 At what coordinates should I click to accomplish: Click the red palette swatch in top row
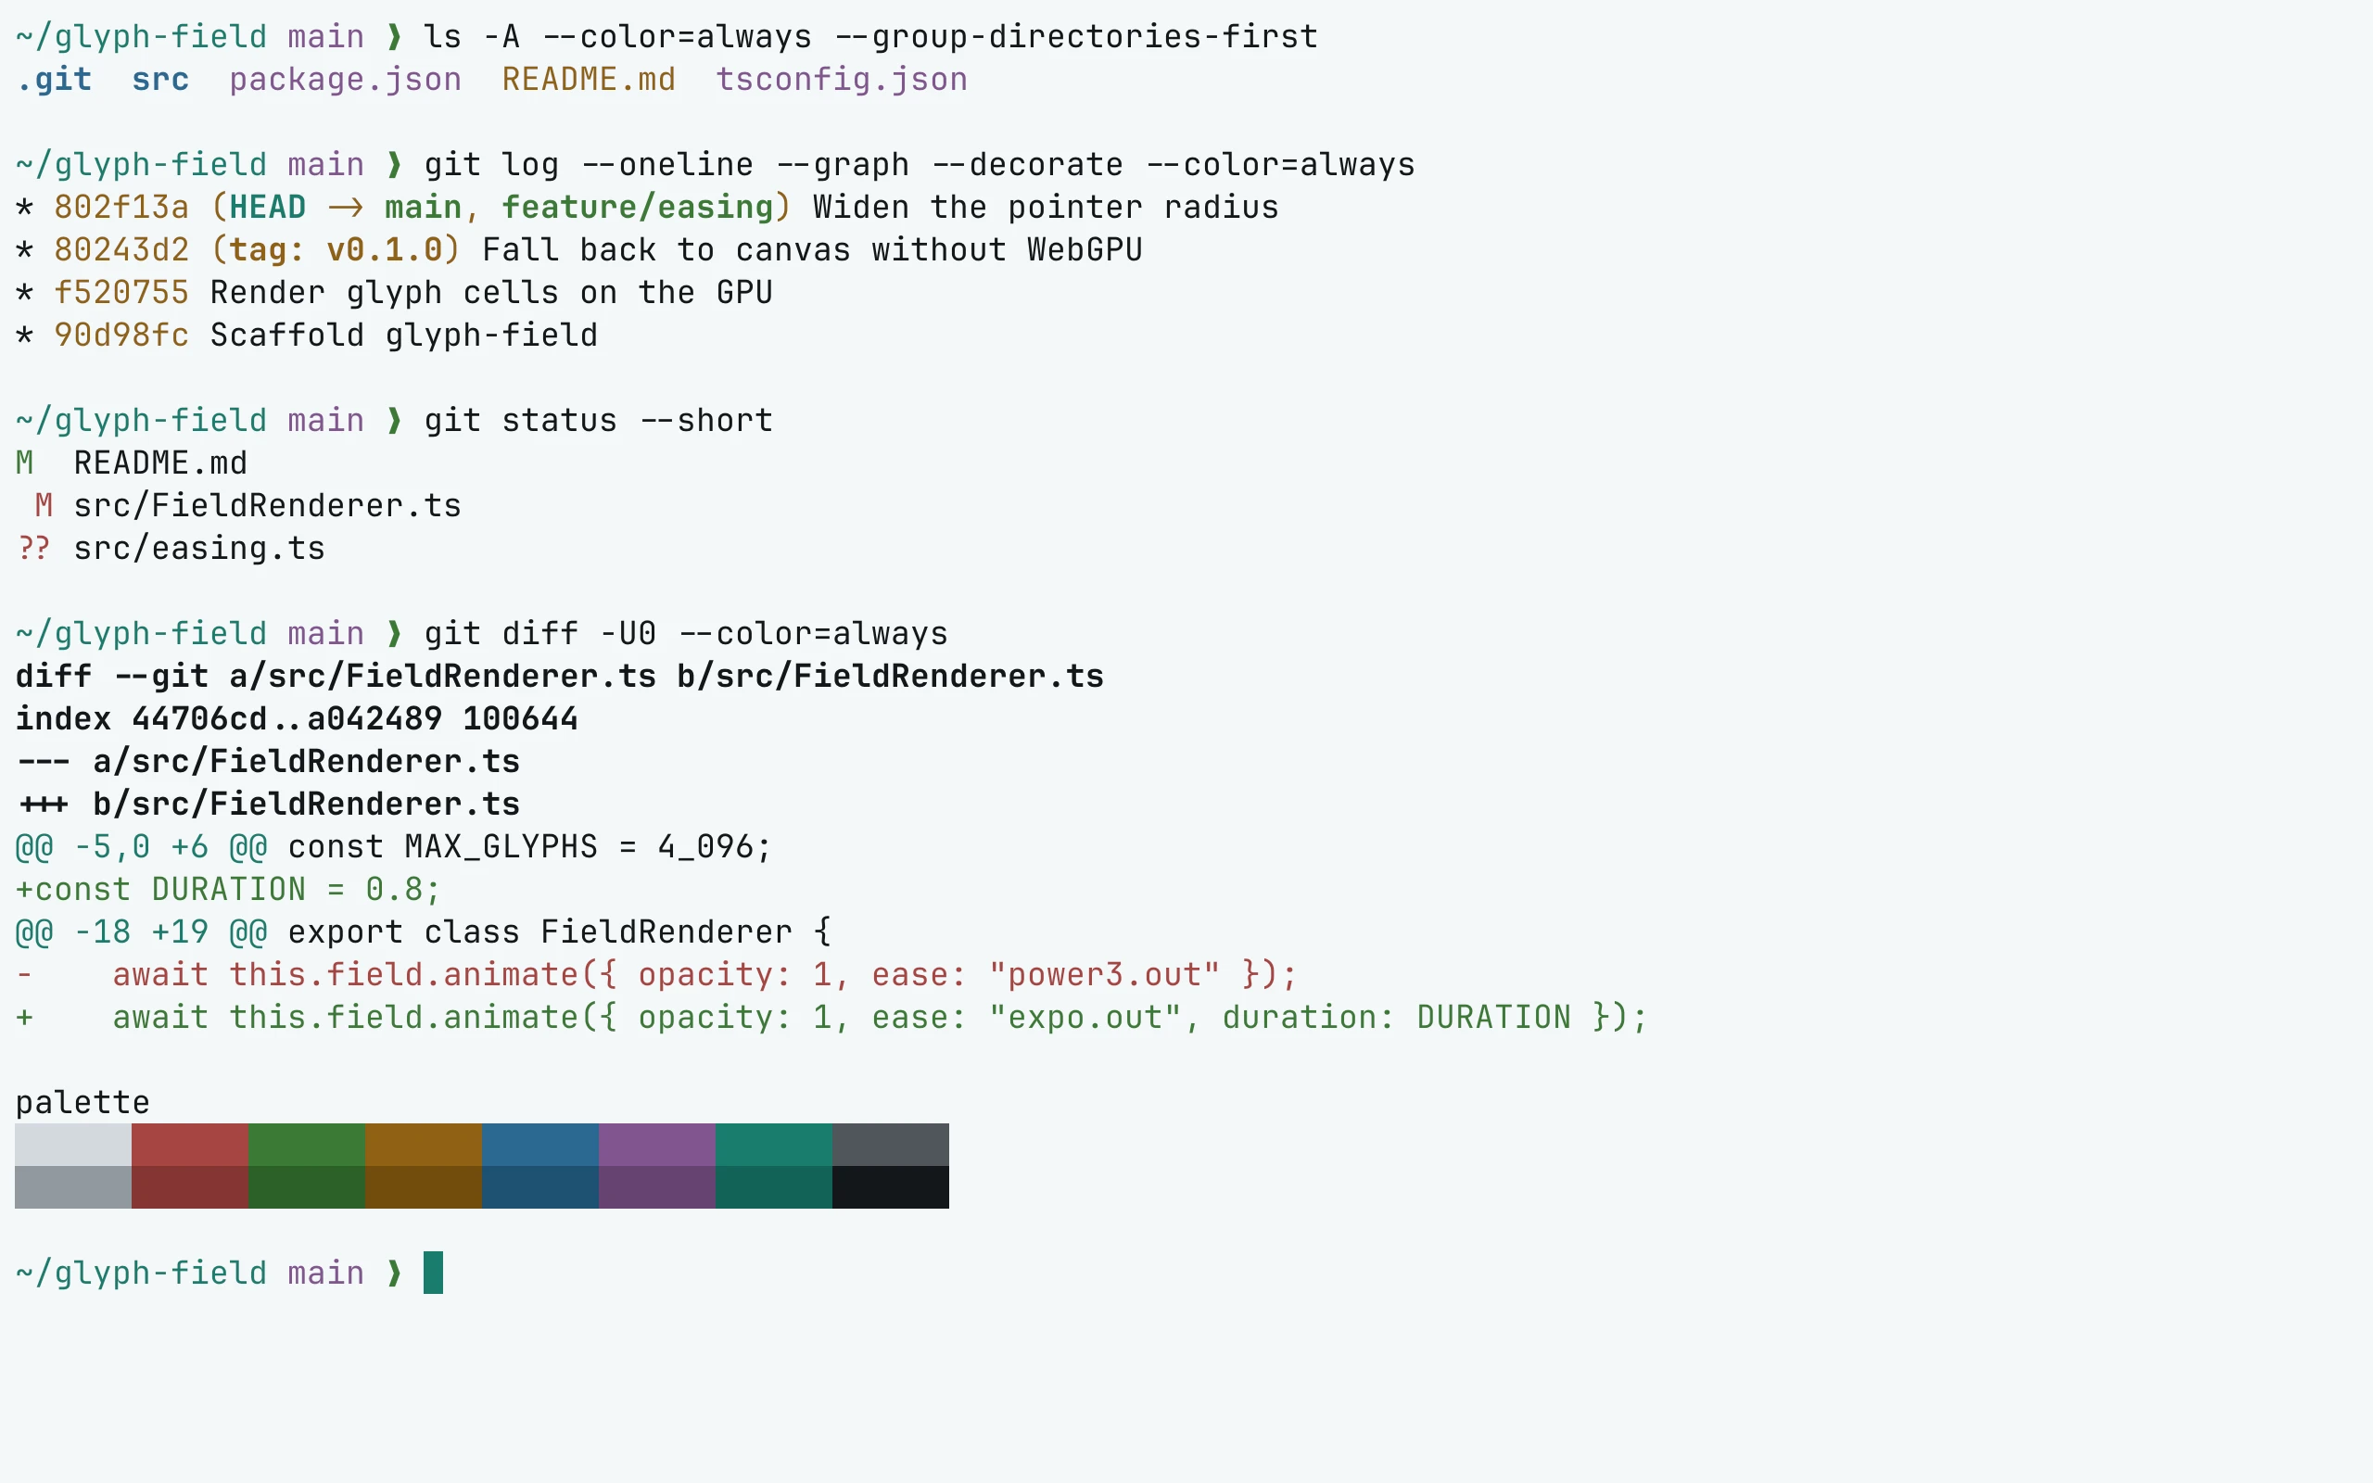(x=190, y=1145)
